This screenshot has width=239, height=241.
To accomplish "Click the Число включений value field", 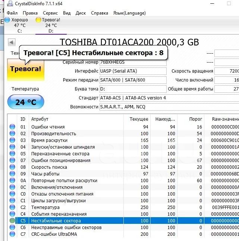I will pos(227,80).
